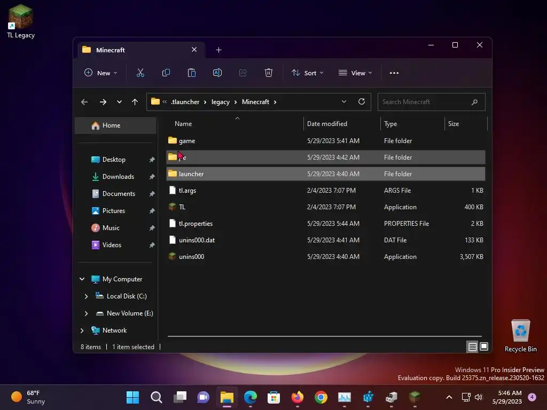Select the tl.properties file
547x410 pixels.
pyautogui.click(x=325, y=224)
